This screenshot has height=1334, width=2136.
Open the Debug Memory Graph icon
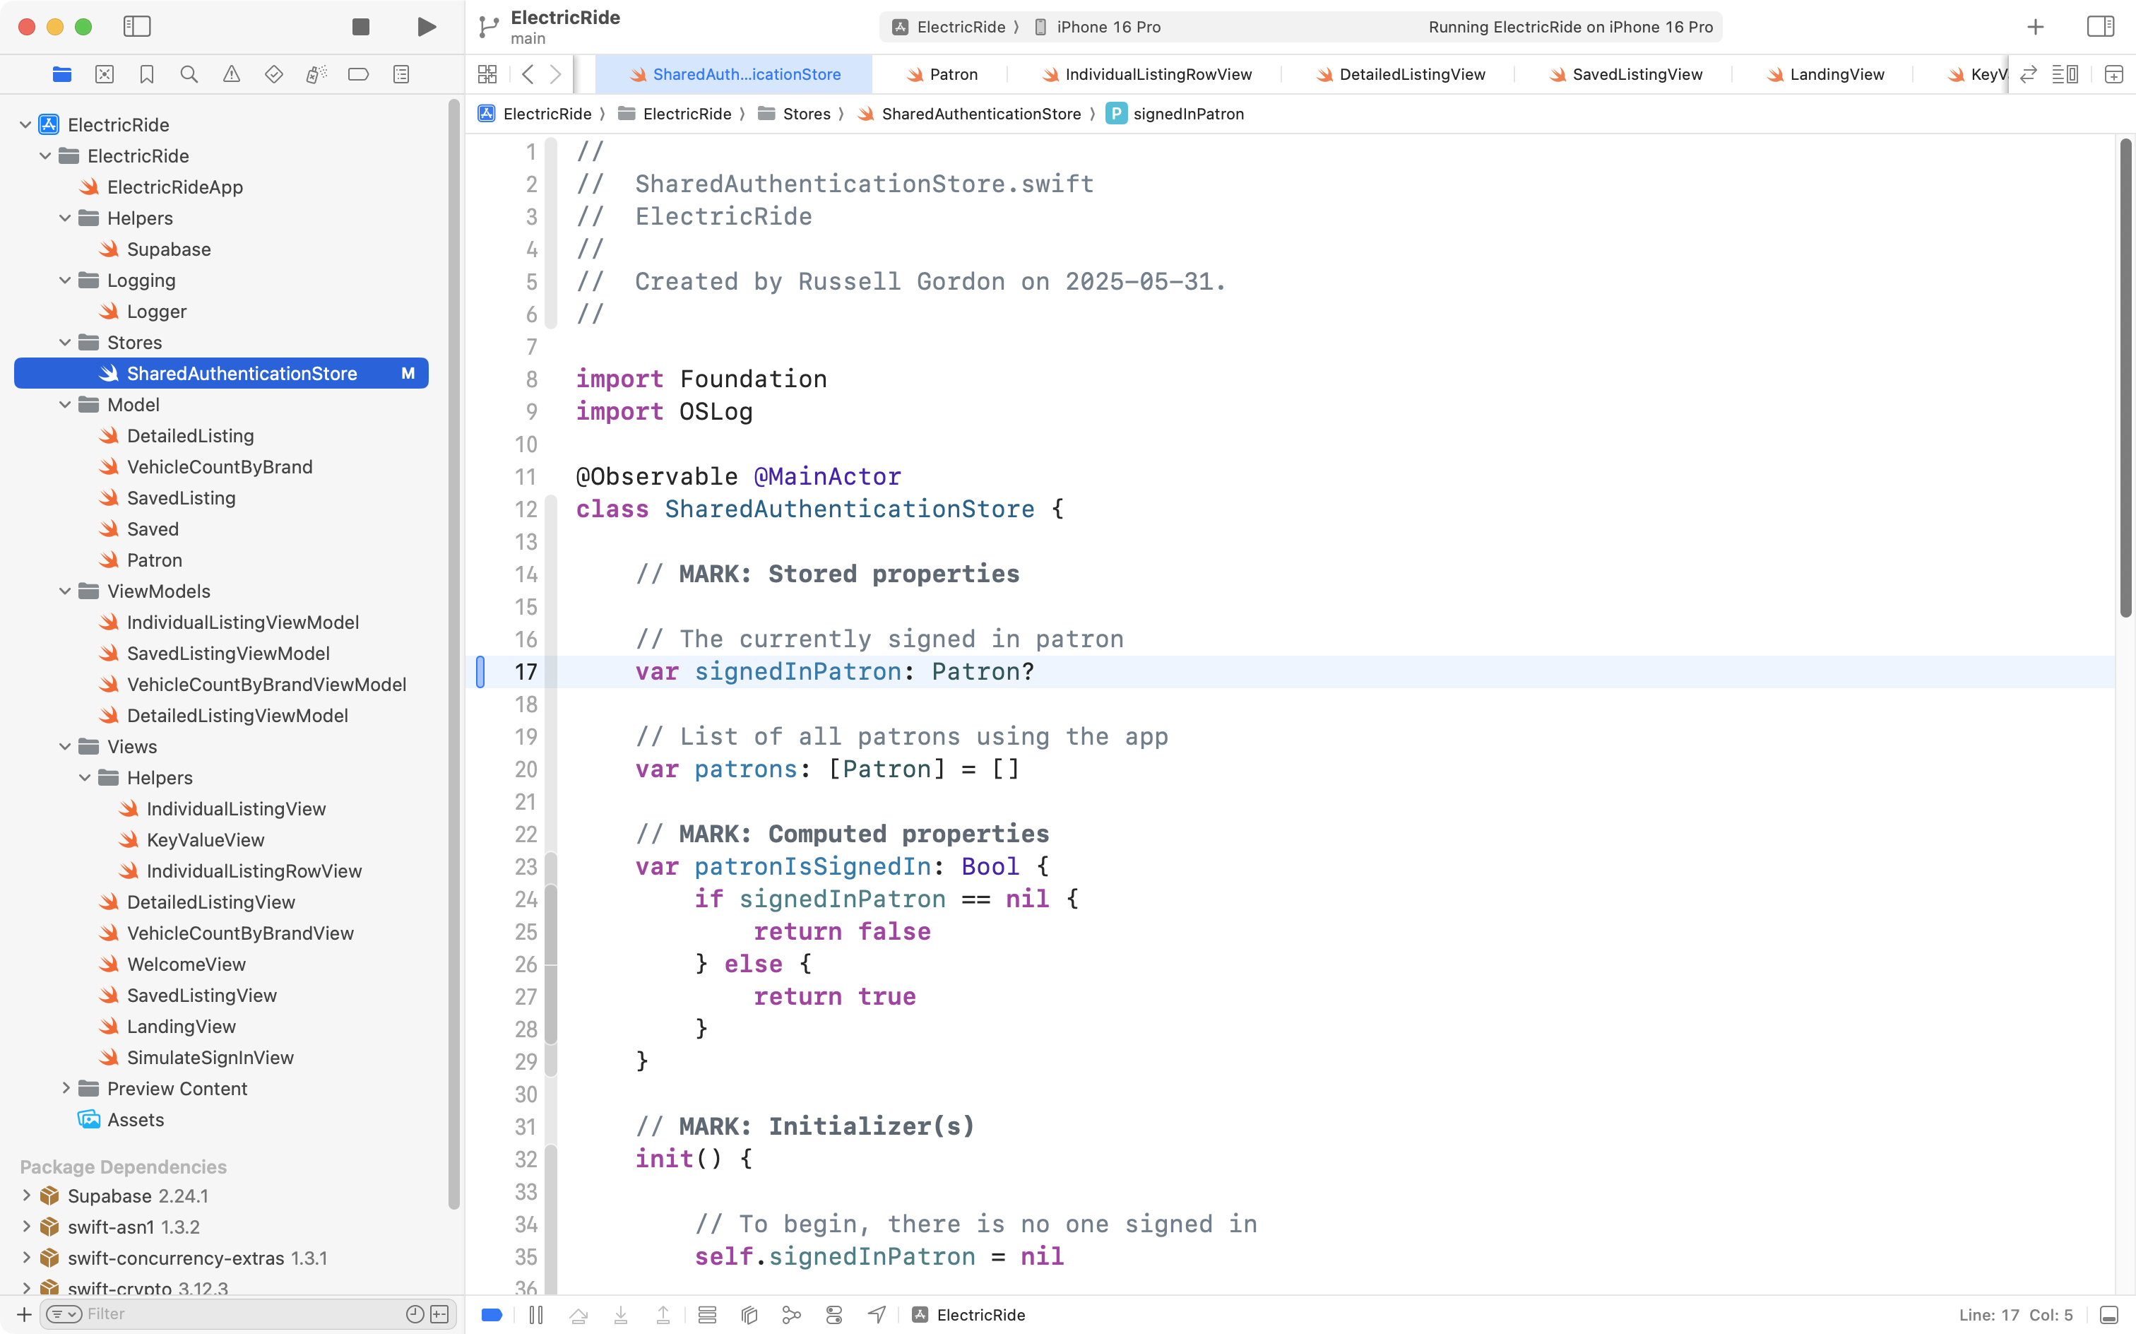click(791, 1315)
